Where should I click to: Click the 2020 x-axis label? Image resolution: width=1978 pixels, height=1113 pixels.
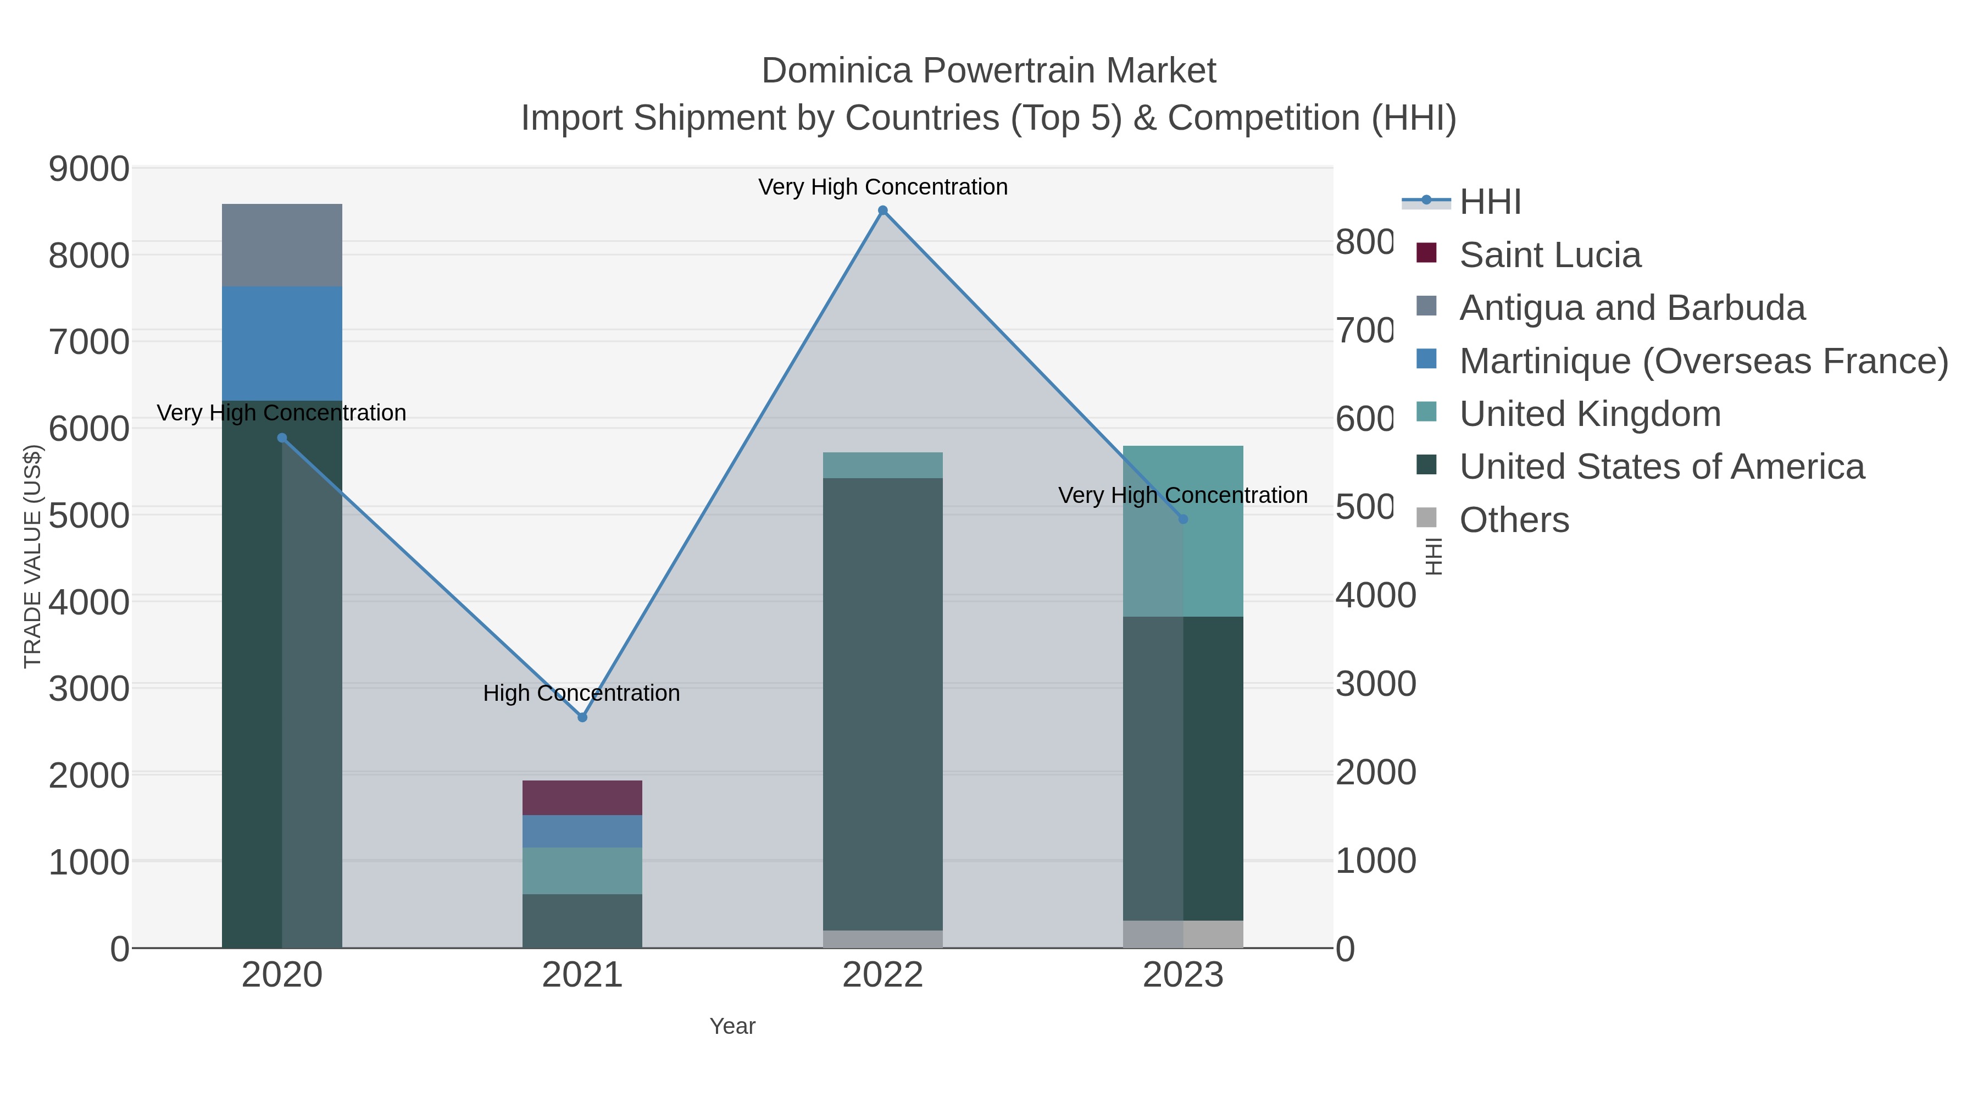(282, 976)
